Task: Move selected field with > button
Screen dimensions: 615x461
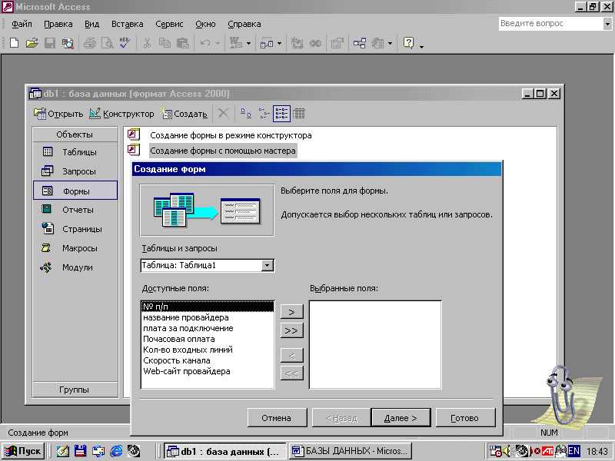Action: [x=292, y=312]
